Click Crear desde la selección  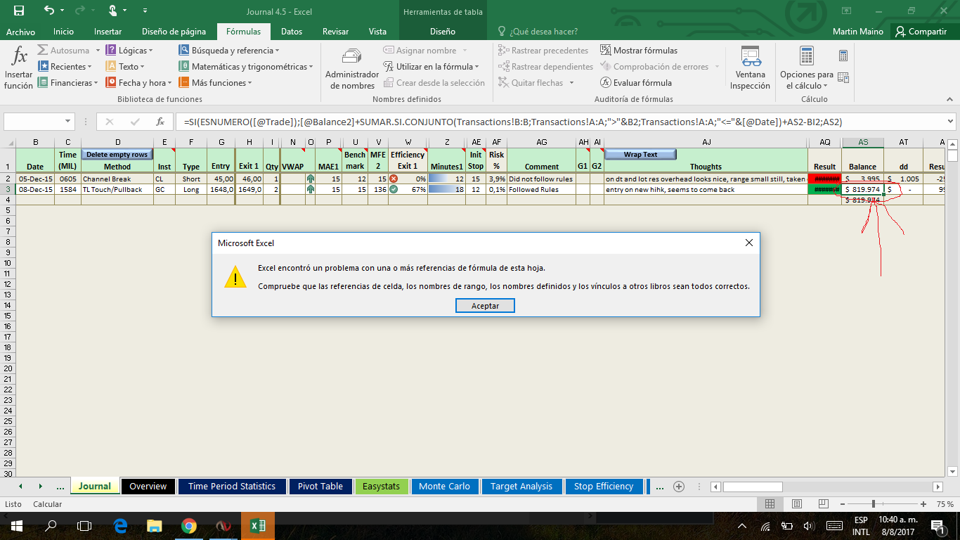(x=434, y=83)
